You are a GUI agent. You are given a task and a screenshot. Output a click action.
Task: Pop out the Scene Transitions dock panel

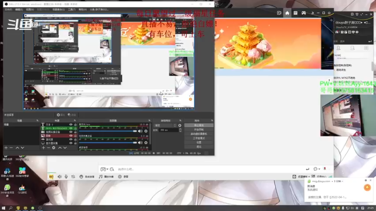[x=180, y=121]
